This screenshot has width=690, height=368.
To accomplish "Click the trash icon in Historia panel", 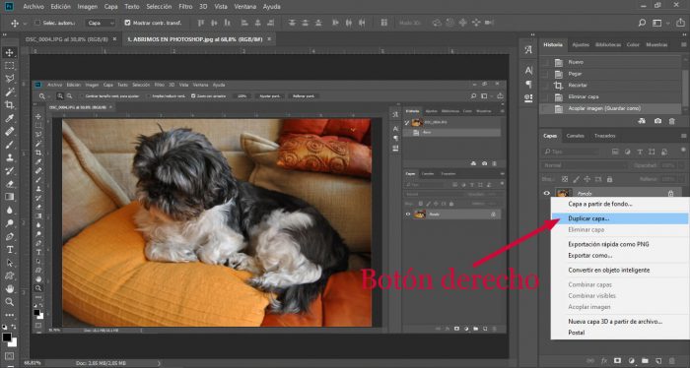I will coord(672,121).
